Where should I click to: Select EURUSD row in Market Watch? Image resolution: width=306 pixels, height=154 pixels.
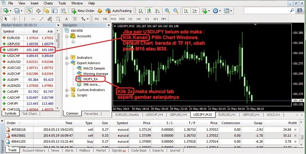pos(28,38)
